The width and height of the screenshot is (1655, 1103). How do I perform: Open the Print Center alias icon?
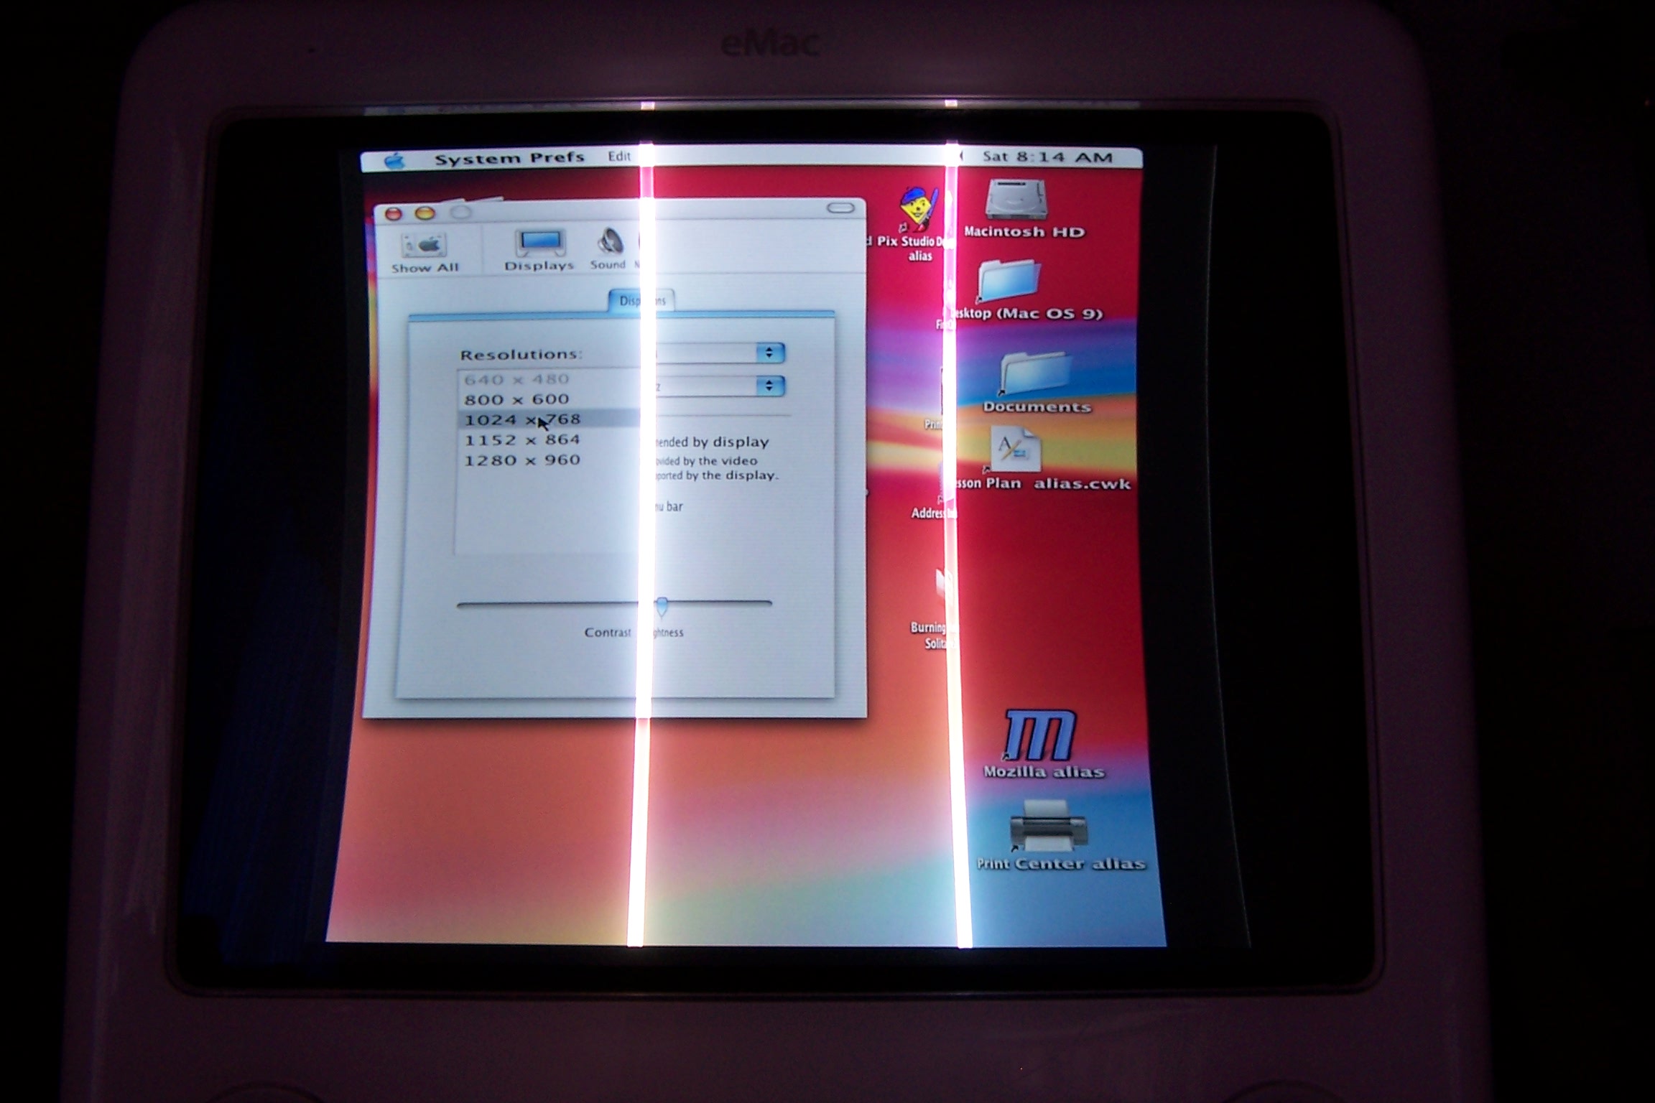pos(1049,826)
